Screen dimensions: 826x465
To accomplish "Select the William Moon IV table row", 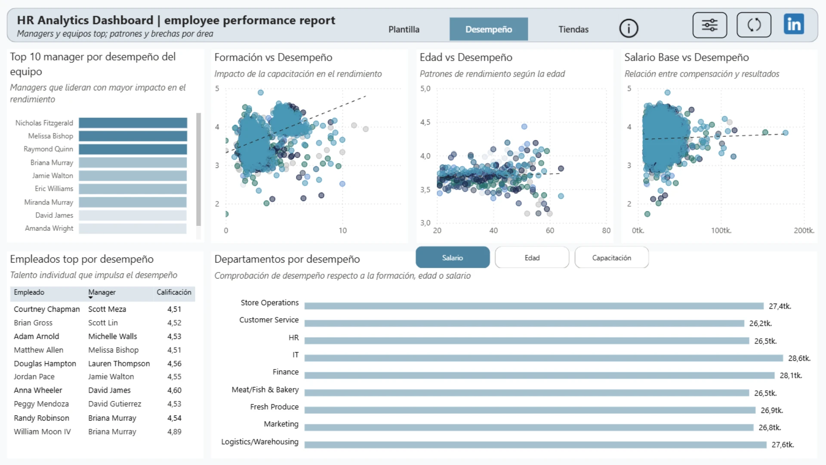I will [42, 431].
